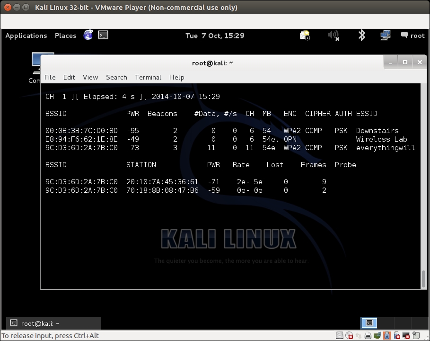This screenshot has width=430, height=341.
Task: Minimize the VMware Player window
Action: pyautogui.click(x=17, y=7)
